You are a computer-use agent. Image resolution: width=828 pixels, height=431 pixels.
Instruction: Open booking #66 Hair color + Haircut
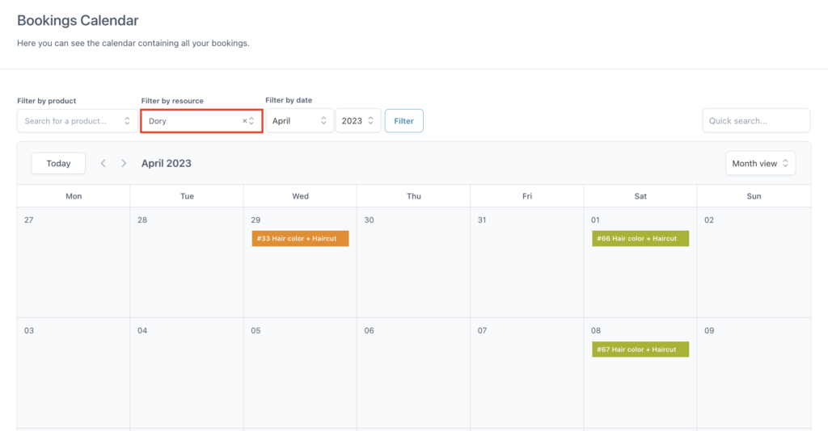click(x=640, y=239)
